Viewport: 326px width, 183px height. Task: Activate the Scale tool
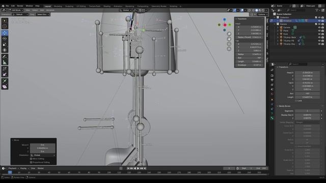[x=5, y=44]
